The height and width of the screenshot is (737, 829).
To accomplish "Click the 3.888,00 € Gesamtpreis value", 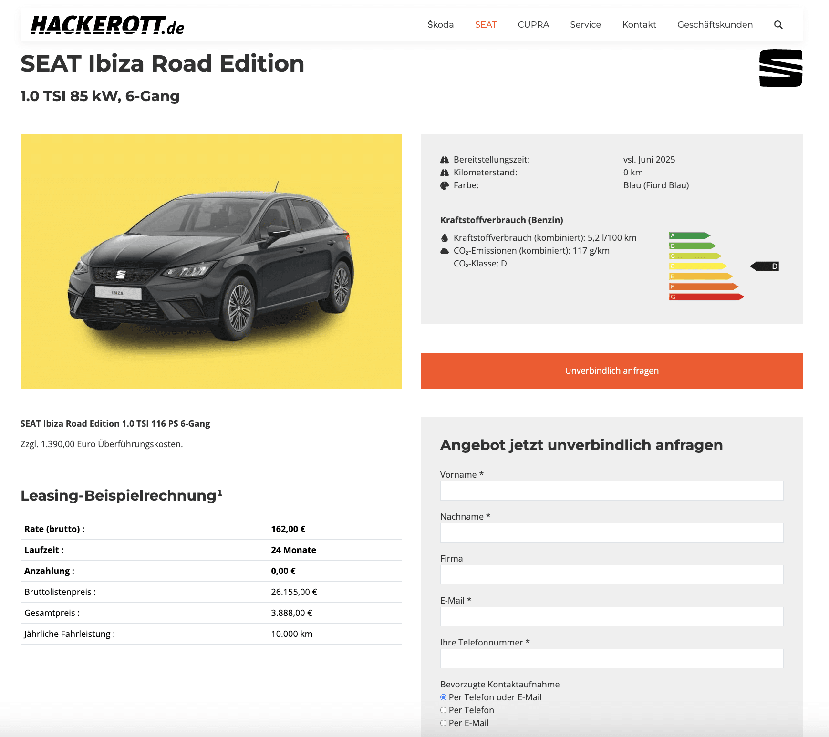I will [x=291, y=613].
